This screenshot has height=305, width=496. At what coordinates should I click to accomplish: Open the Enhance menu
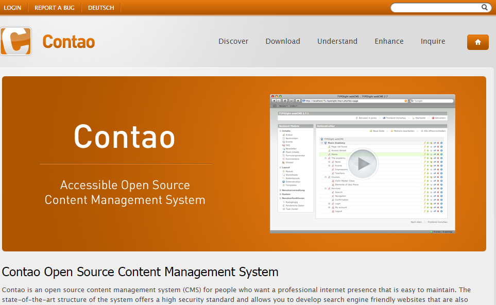[x=389, y=41]
